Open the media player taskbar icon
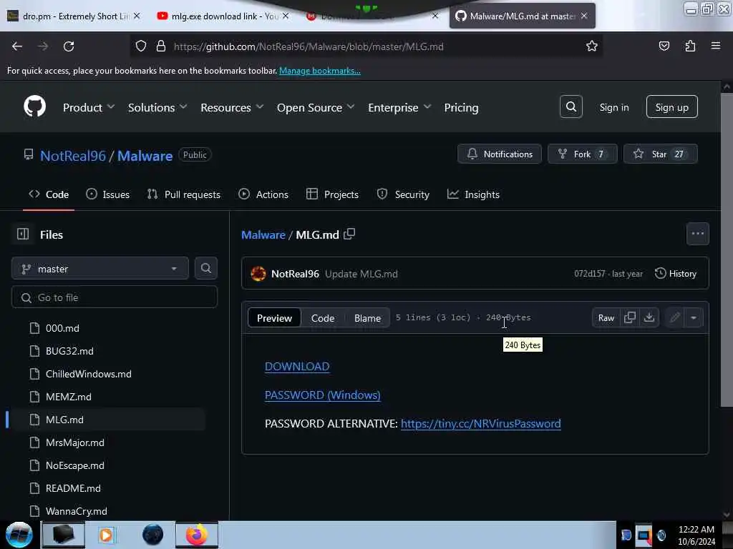Image resolution: width=733 pixels, height=549 pixels. tap(106, 535)
